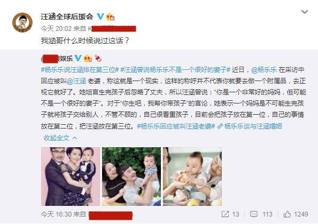Open the 杨乐乐谈与汪涵婚姻 attached link

click(250, 126)
